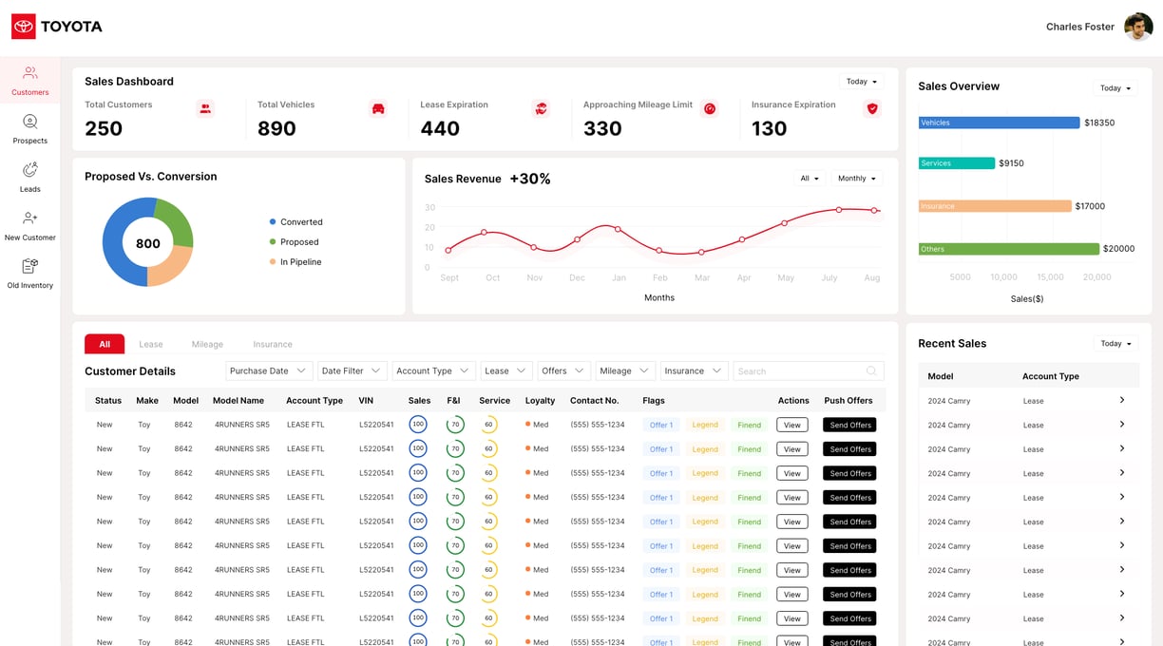
Task: Click the first row View button
Action: 792,425
